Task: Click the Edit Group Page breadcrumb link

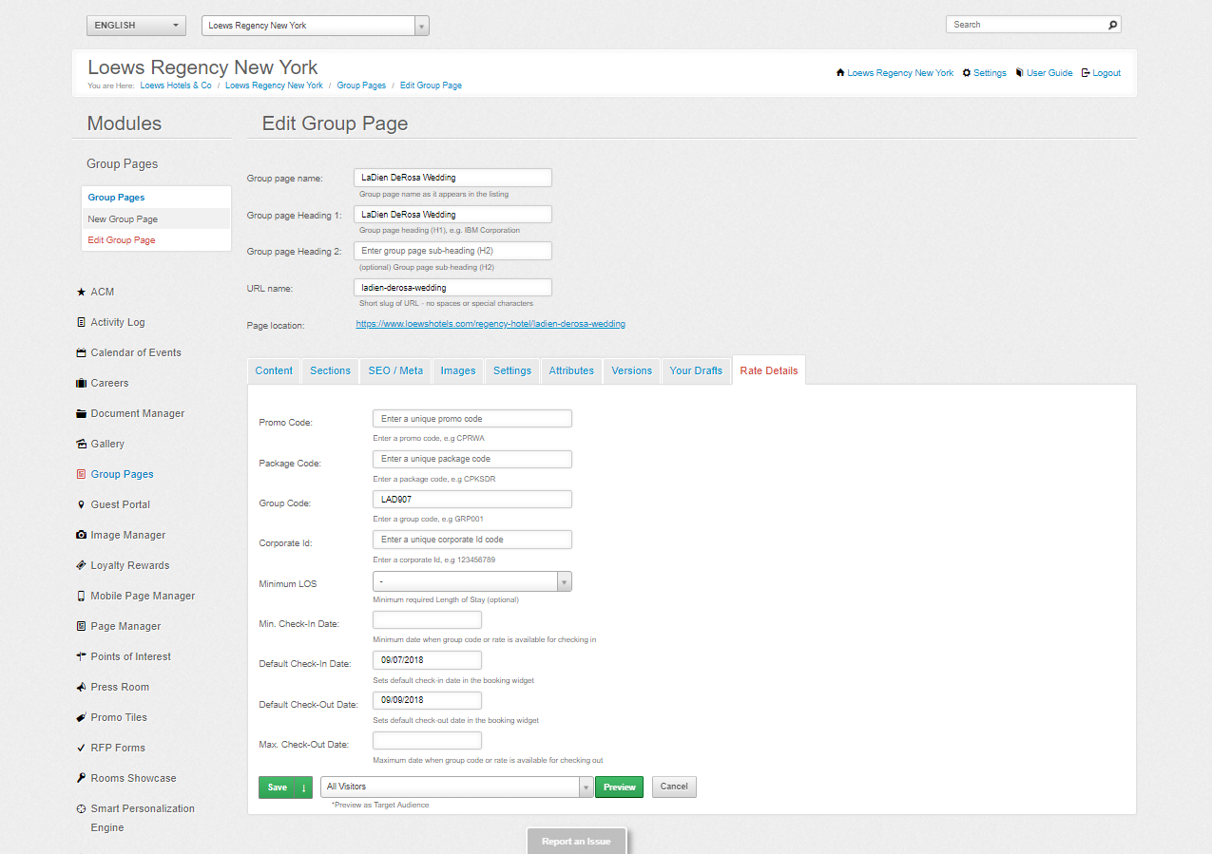Action: (431, 85)
